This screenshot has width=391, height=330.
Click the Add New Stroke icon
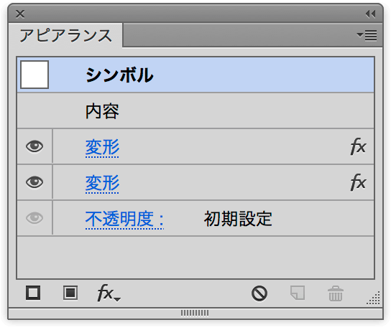(x=33, y=293)
